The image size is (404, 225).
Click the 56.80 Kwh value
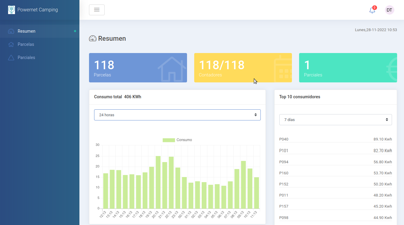click(383, 162)
